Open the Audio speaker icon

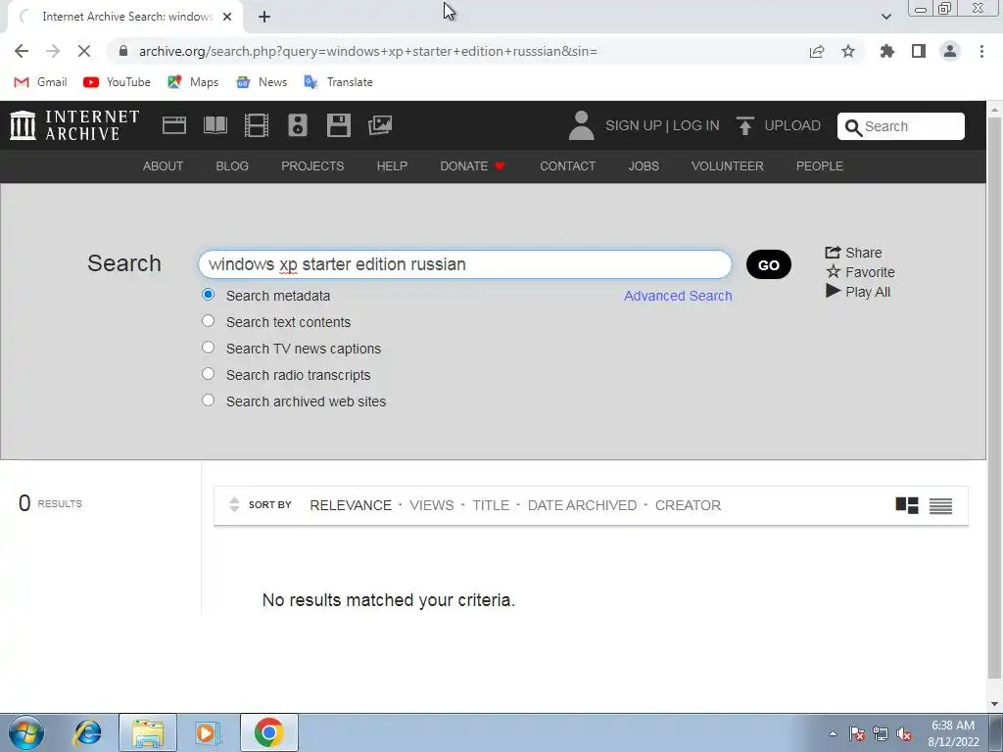click(298, 125)
